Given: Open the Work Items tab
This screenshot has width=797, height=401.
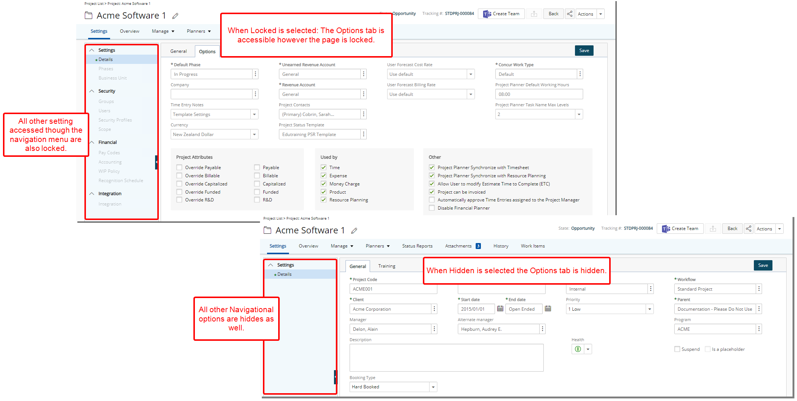Looking at the screenshot, I should pos(533,246).
